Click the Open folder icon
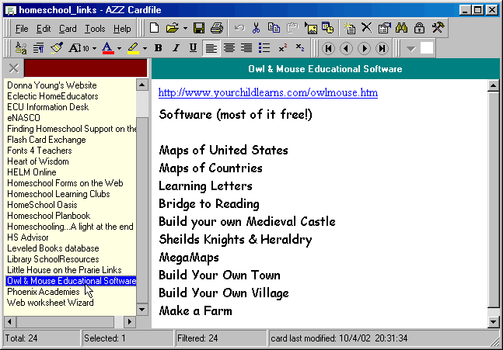Viewport: 503px width, 350px height. point(173,28)
